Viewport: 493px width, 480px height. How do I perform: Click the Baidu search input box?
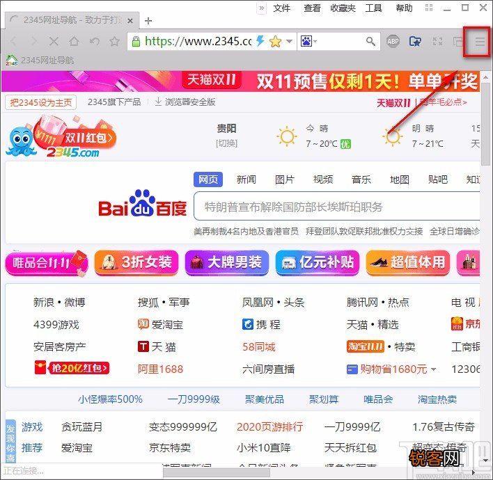[x=337, y=207]
